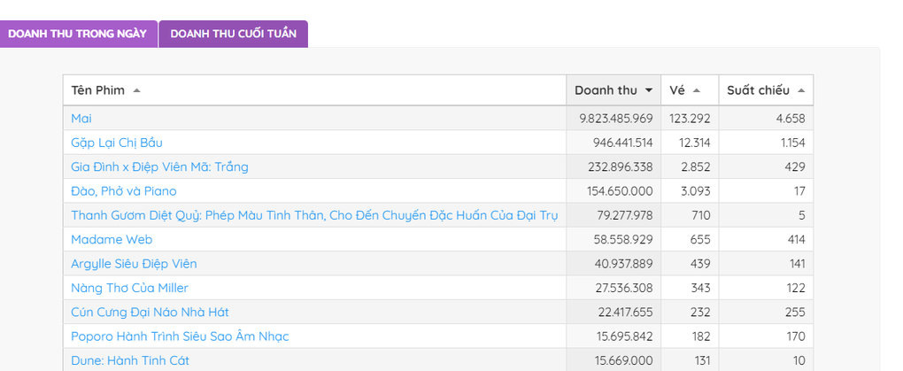Open Gặp Lại Chị Bầu movie link
Screen dimensions: 903x371
117,143
